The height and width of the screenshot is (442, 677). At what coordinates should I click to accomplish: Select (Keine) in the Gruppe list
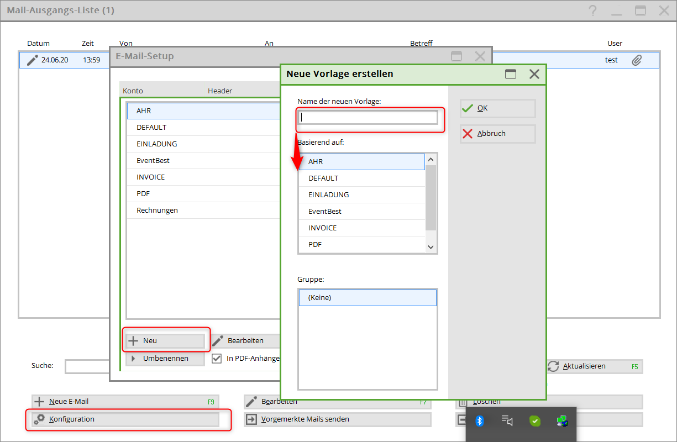click(368, 298)
